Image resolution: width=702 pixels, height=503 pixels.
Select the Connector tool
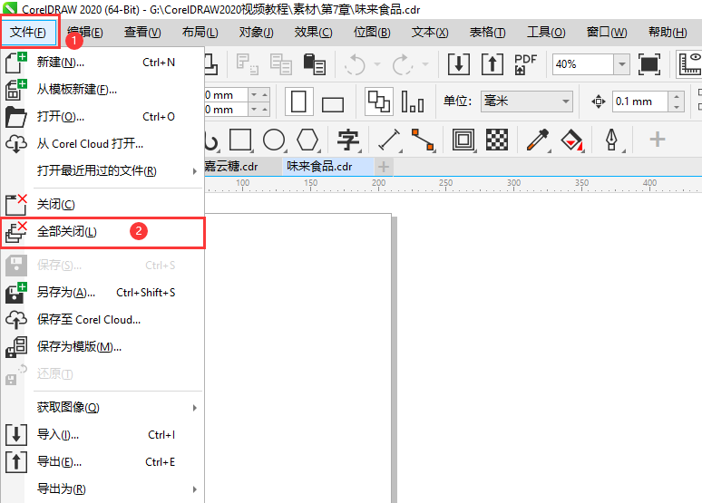tap(423, 140)
